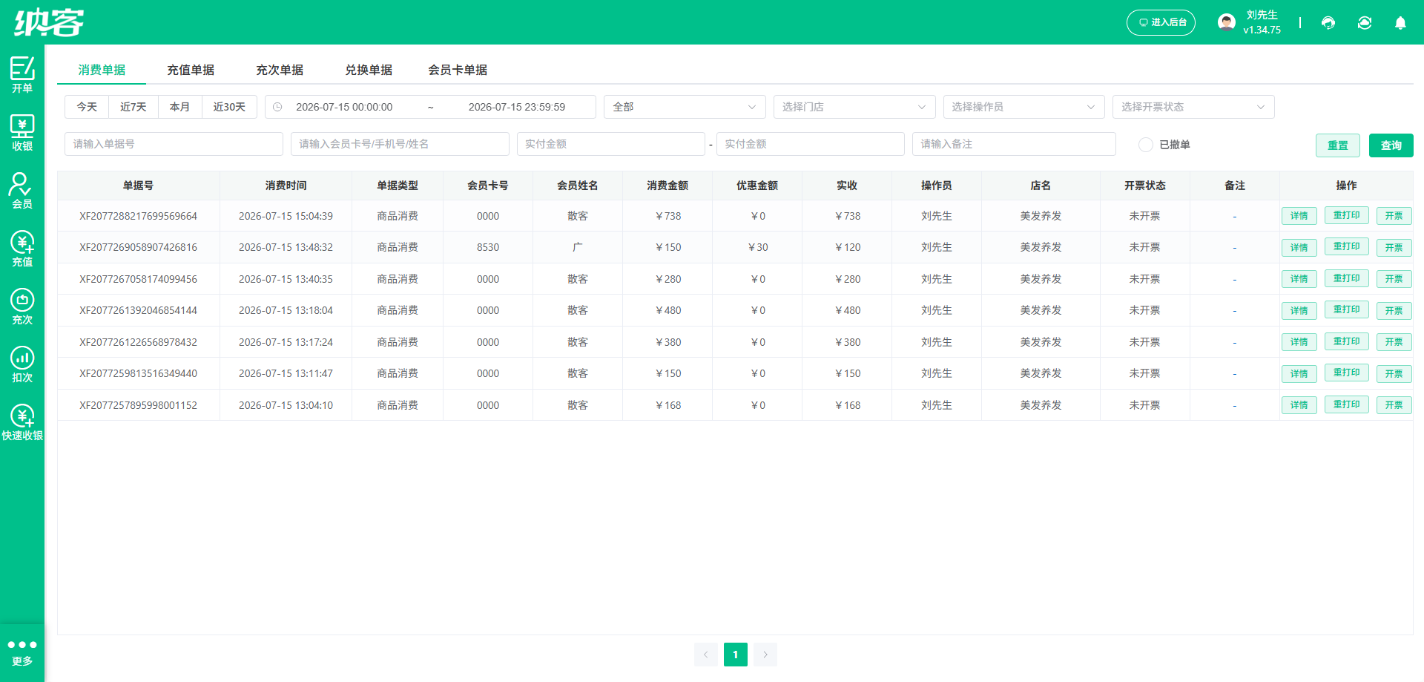Click 详情 for the ¥738 order

(x=1299, y=216)
